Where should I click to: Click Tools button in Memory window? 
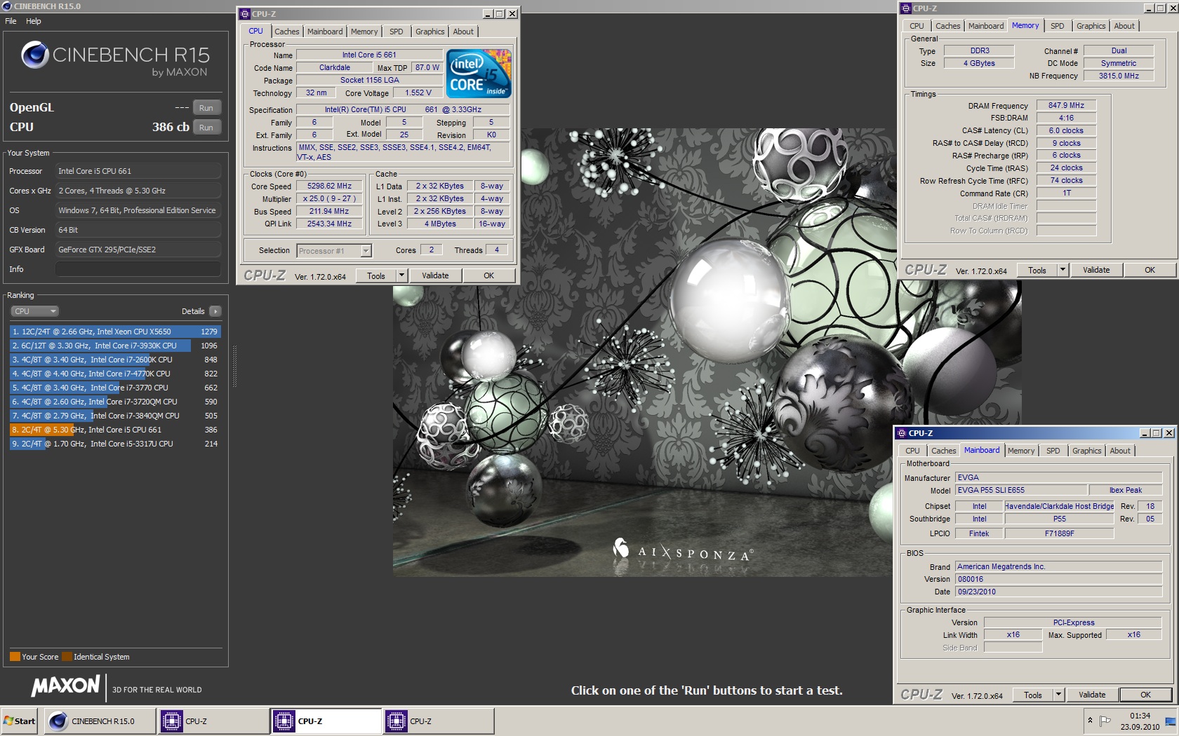pyautogui.click(x=1037, y=270)
